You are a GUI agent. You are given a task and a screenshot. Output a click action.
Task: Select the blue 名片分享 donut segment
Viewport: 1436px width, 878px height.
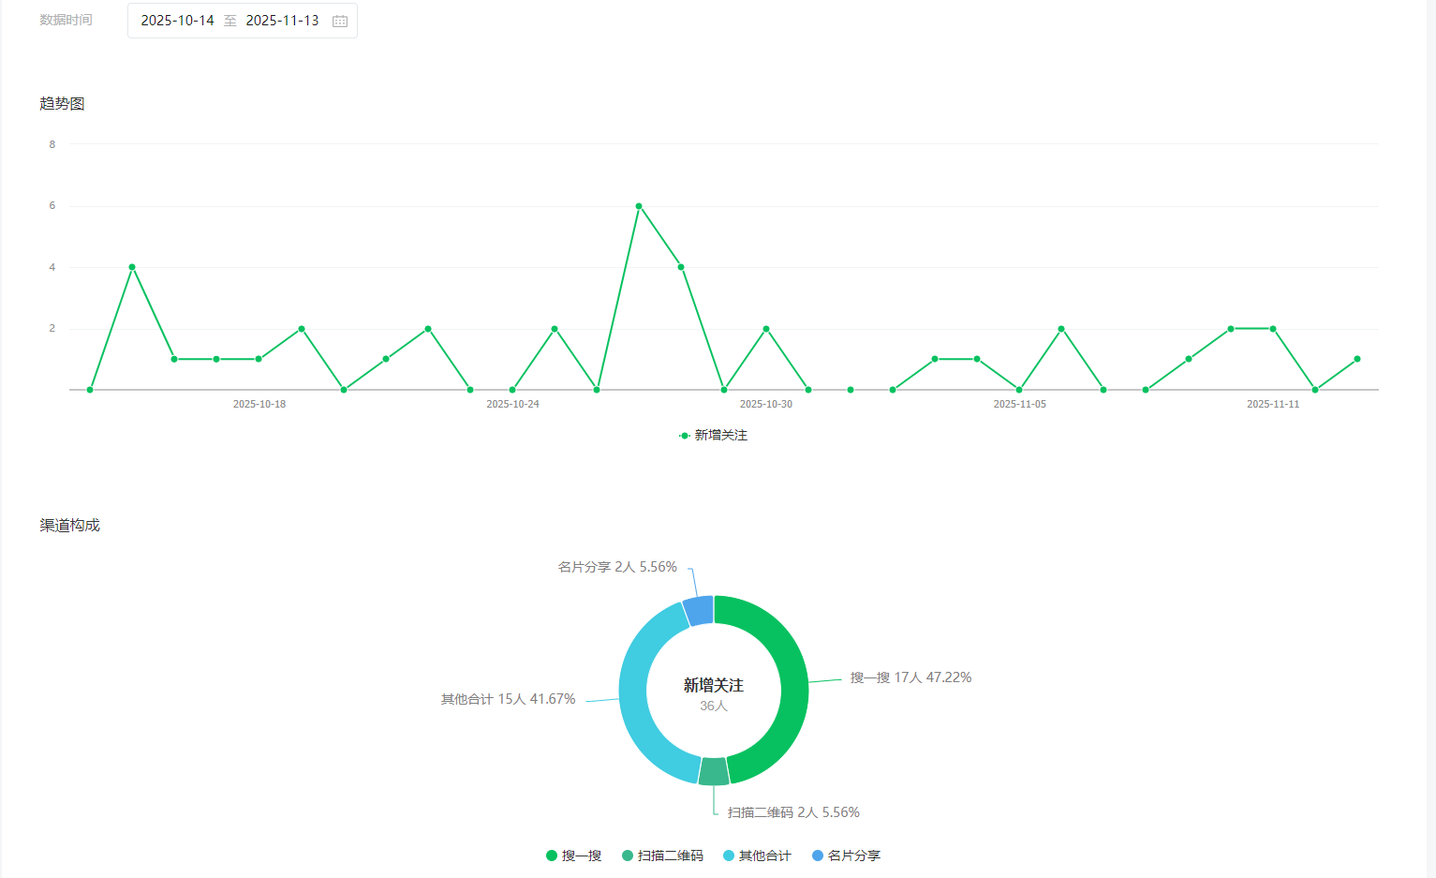[699, 610]
